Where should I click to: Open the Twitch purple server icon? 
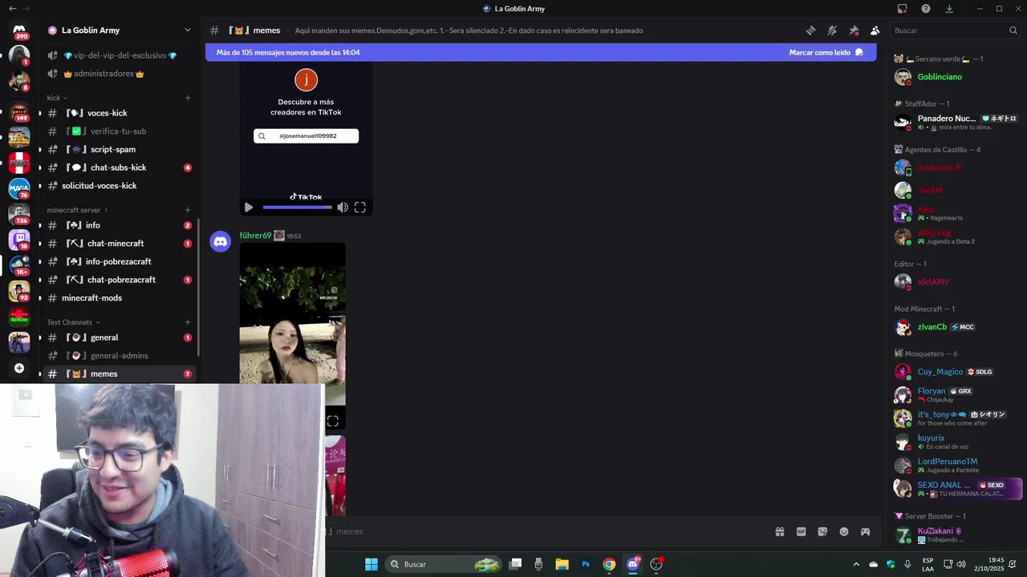point(19,240)
